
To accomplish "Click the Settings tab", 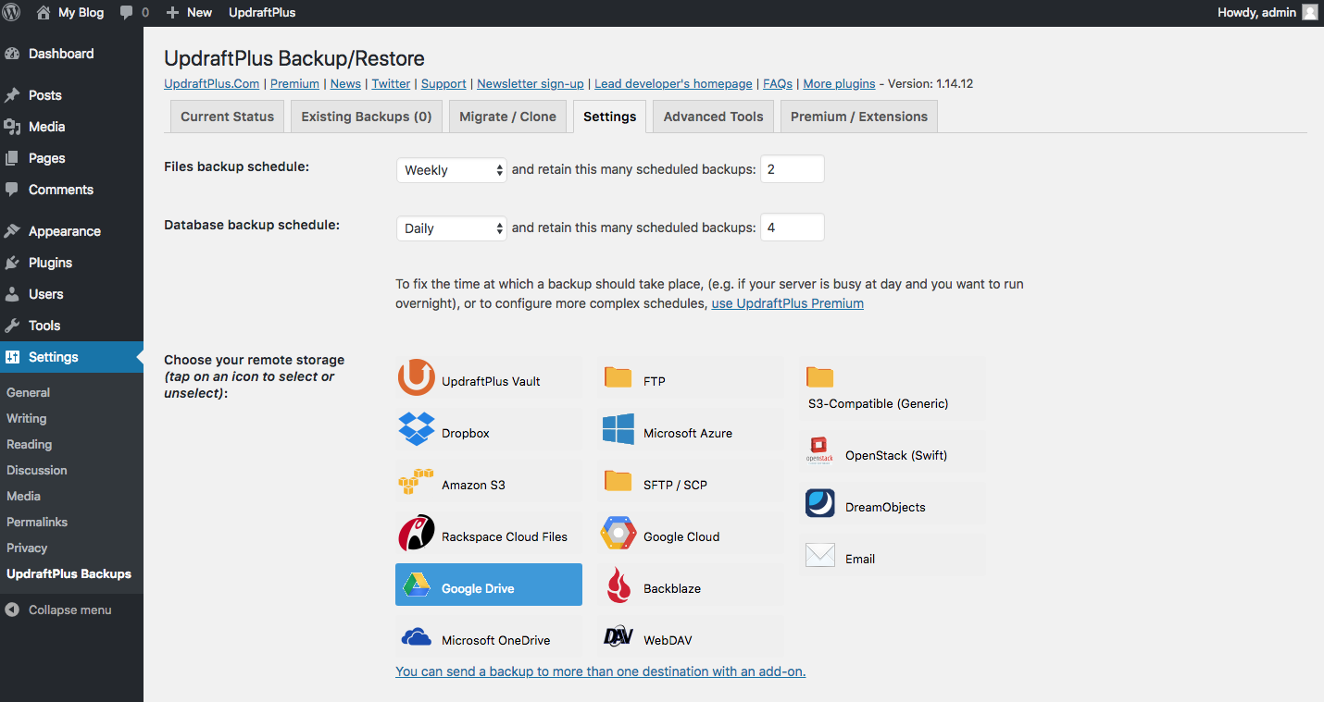I will [609, 117].
